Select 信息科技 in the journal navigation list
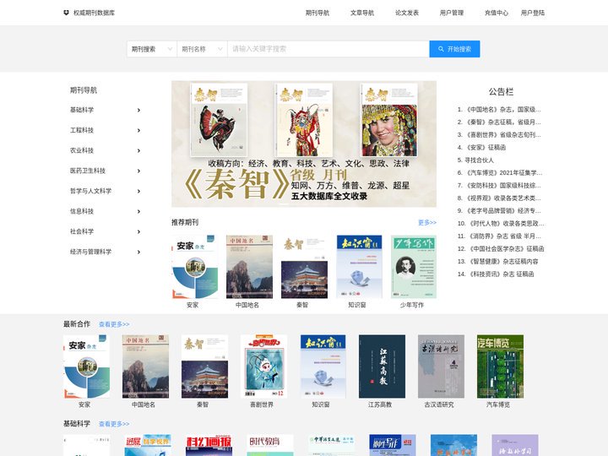 coord(82,211)
